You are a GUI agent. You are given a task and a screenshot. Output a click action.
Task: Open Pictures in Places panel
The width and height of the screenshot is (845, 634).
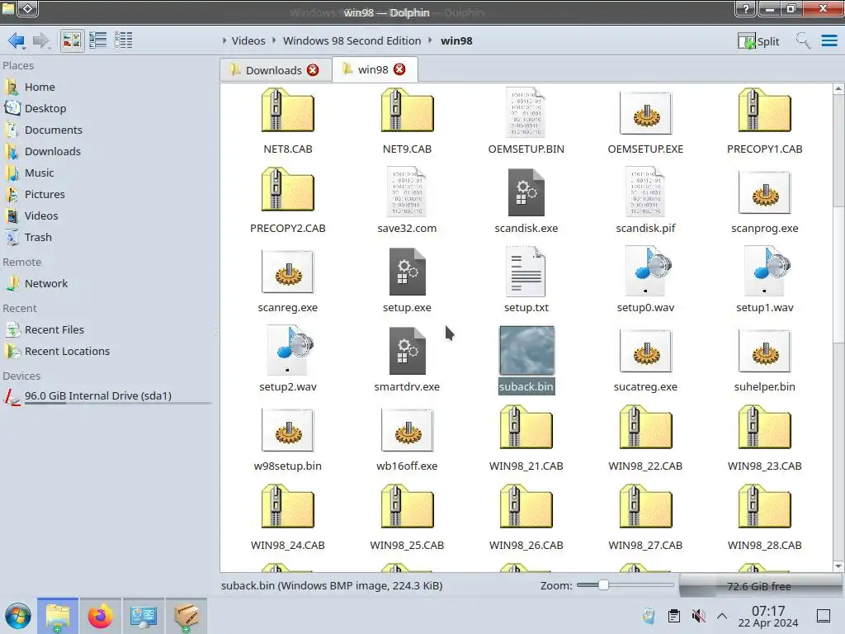pos(45,195)
